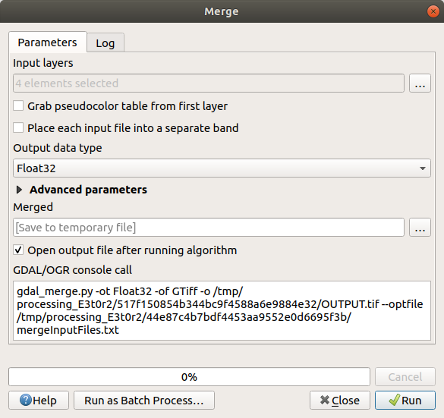Click the X icon on Close button
The image size is (444, 418).
pos(325,400)
